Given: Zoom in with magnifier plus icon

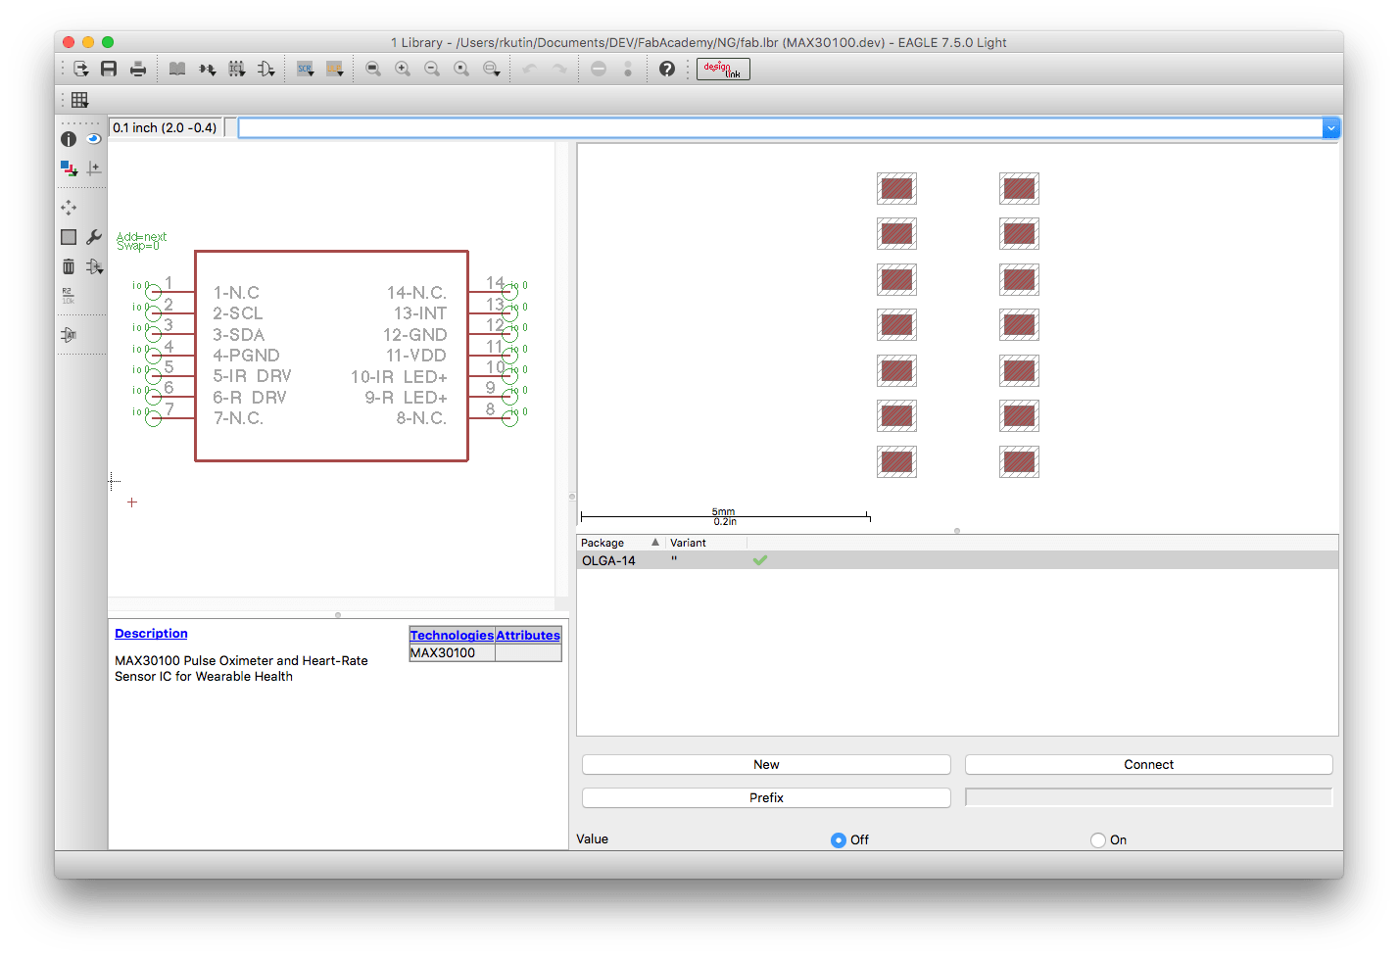Looking at the screenshot, I should 403,69.
